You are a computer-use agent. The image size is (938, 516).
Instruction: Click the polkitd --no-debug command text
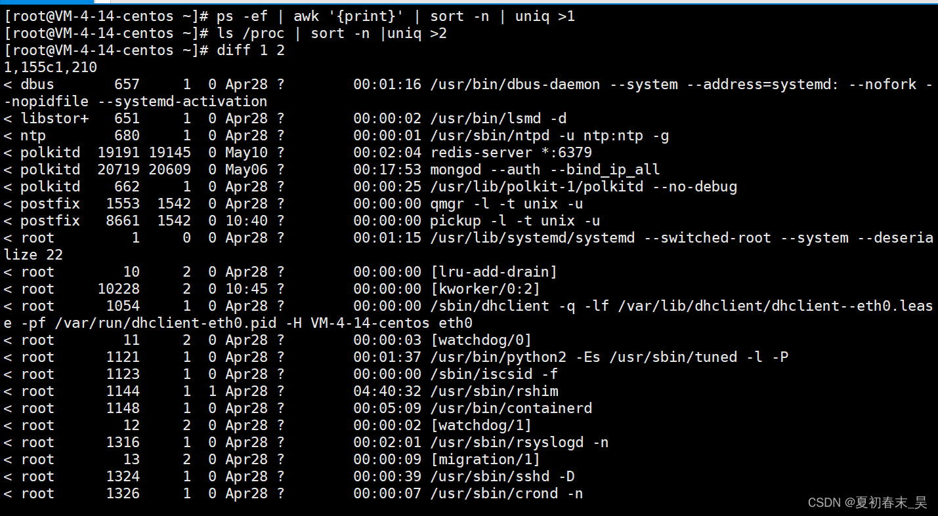click(584, 186)
